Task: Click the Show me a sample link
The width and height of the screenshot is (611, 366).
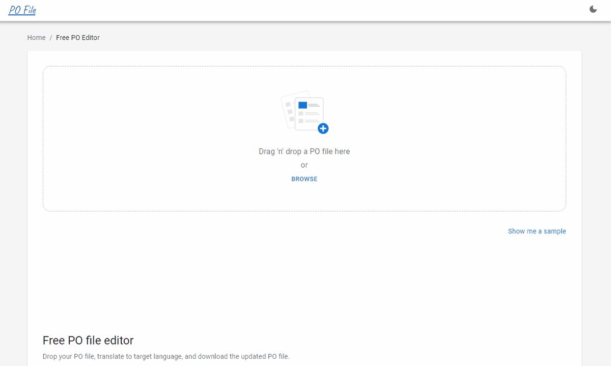Action: pos(537,231)
